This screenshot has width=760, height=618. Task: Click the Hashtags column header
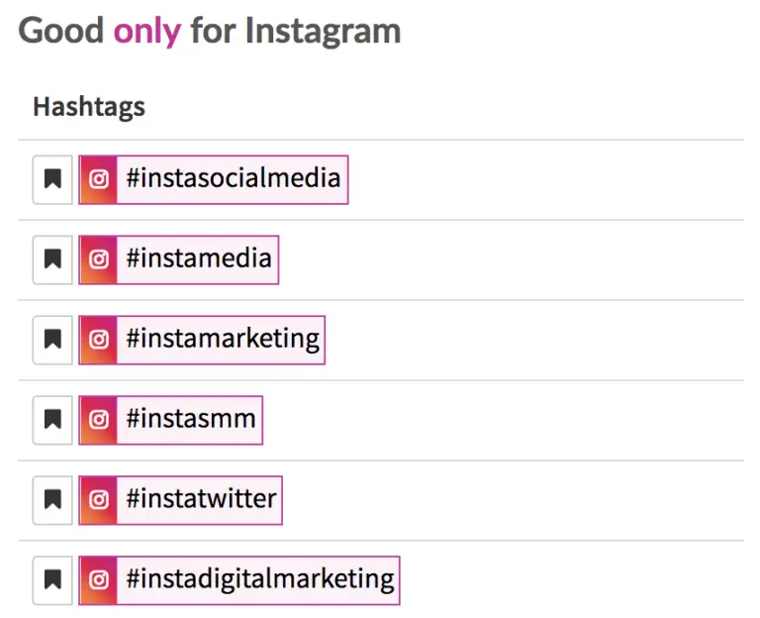(x=89, y=107)
